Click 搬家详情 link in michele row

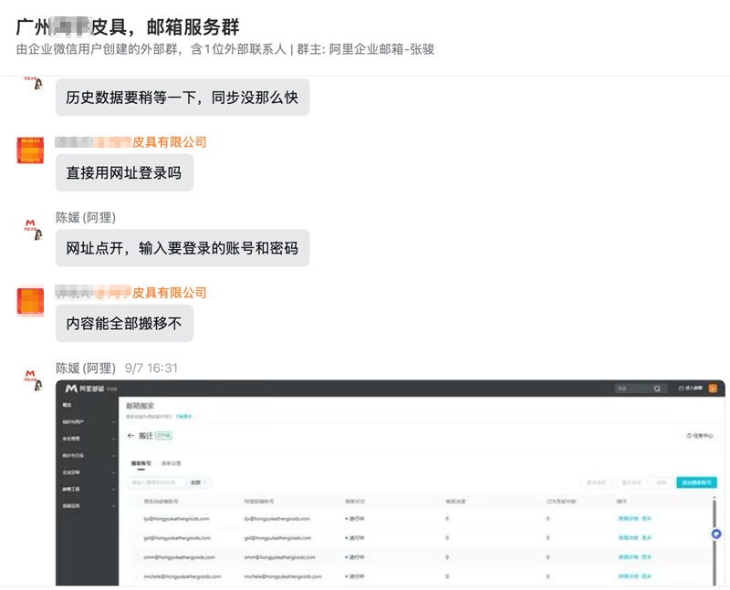pyautogui.click(x=628, y=576)
